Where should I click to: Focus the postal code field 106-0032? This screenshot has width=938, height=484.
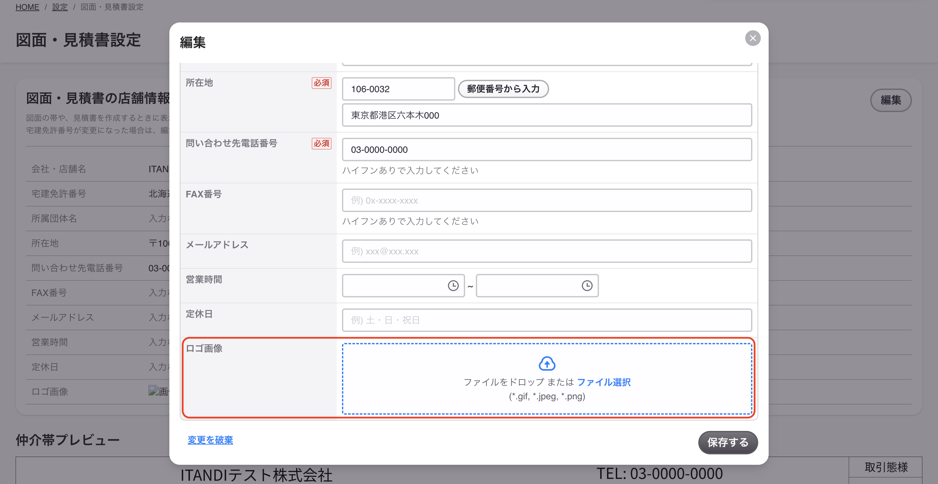coord(398,89)
